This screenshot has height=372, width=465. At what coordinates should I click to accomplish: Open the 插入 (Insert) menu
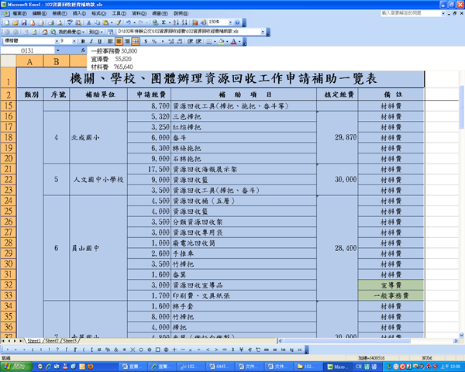point(79,14)
